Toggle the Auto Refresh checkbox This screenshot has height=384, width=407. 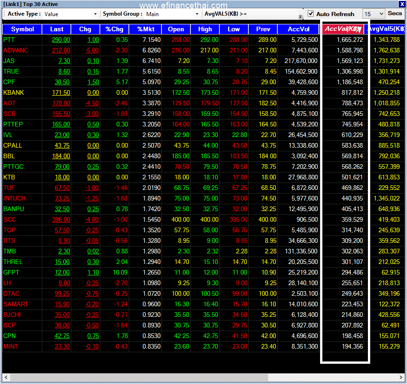[311, 14]
